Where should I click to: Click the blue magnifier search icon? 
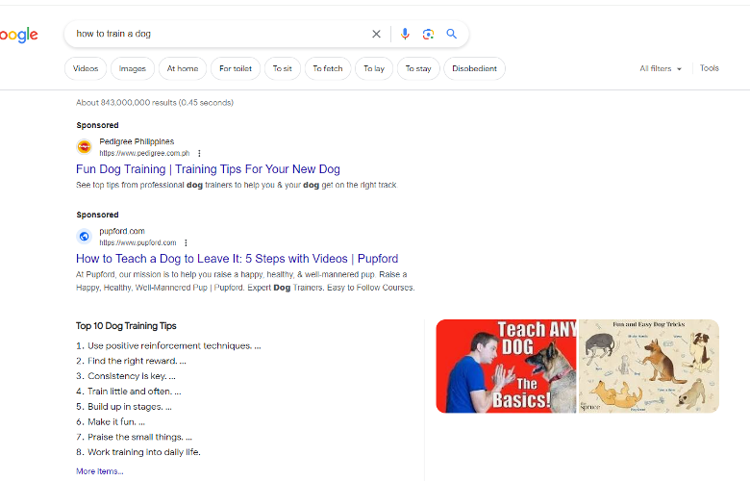[452, 34]
